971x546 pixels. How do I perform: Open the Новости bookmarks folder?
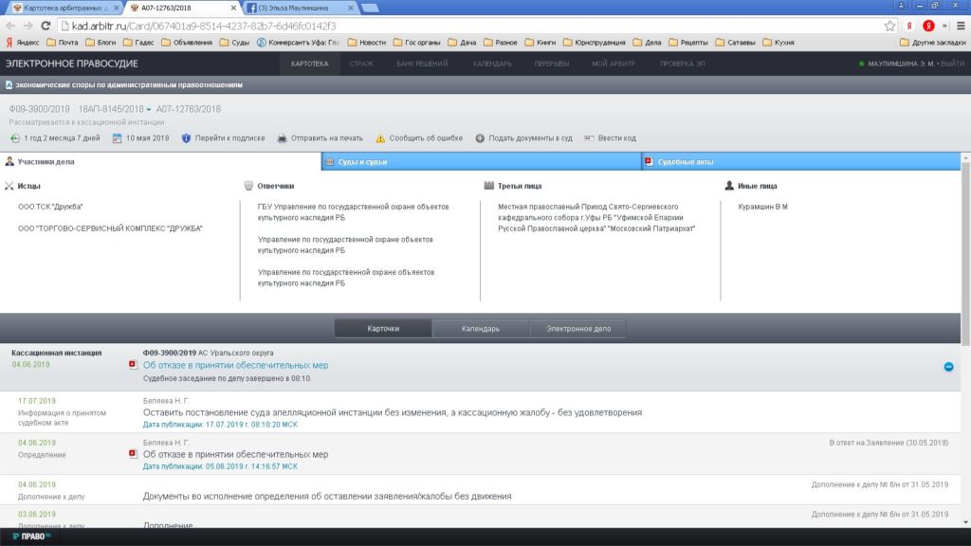366,42
